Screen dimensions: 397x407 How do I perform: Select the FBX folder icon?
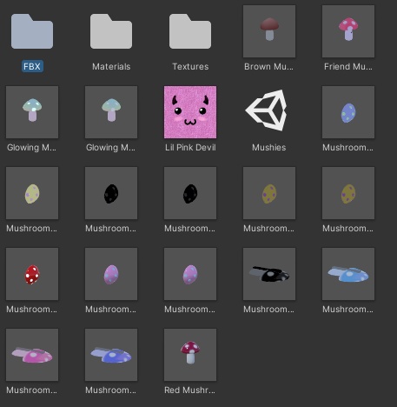32,31
